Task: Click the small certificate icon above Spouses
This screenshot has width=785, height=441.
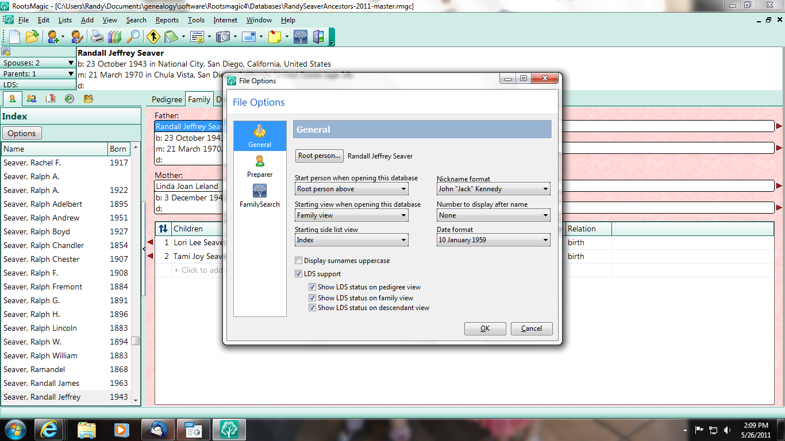Action: coord(6,52)
